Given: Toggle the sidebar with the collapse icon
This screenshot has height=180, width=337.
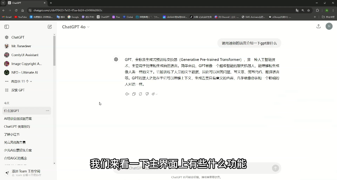Looking at the screenshot, I should (x=7, y=27).
